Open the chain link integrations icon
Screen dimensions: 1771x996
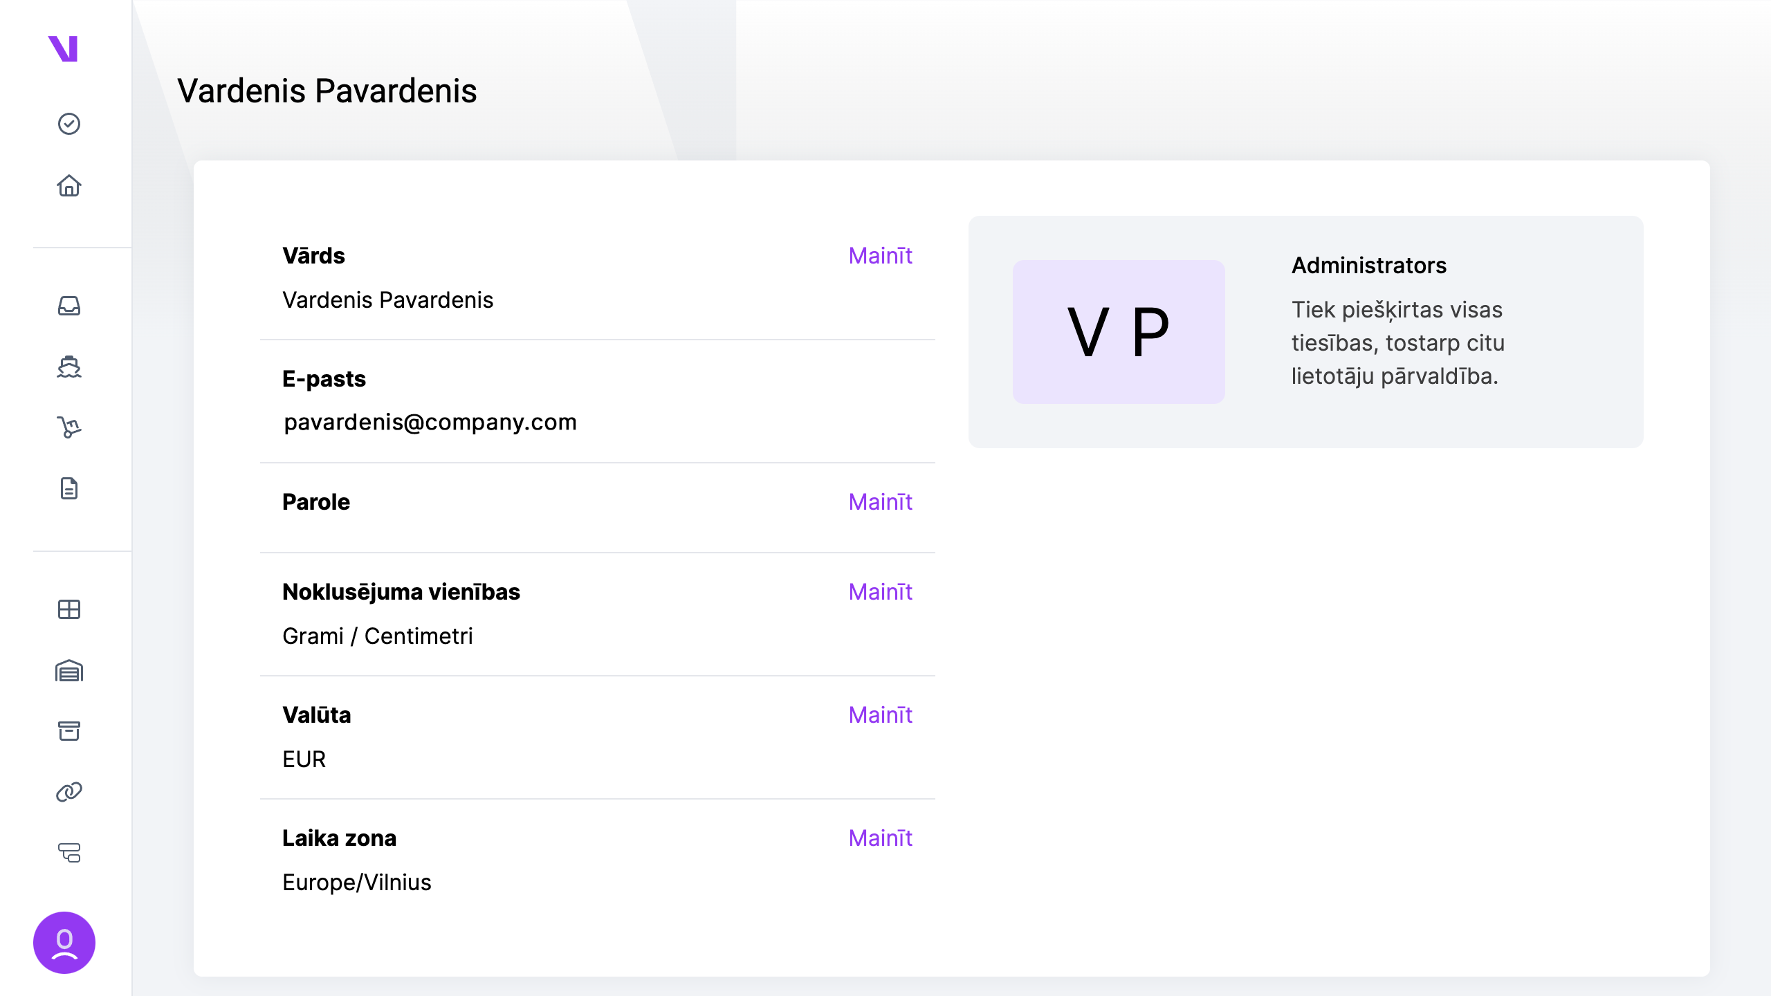pyautogui.click(x=69, y=792)
